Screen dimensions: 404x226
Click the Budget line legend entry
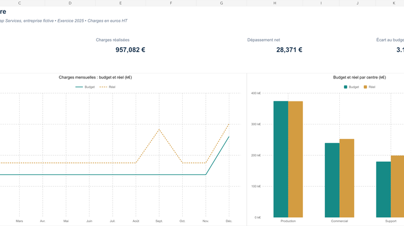[85, 87]
